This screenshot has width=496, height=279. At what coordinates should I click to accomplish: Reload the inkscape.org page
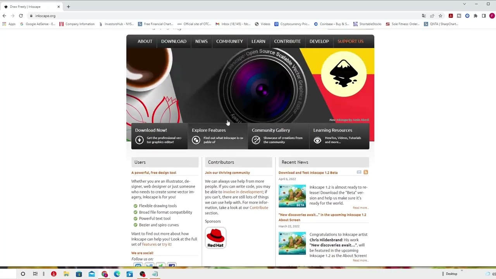pyautogui.click(x=21, y=16)
